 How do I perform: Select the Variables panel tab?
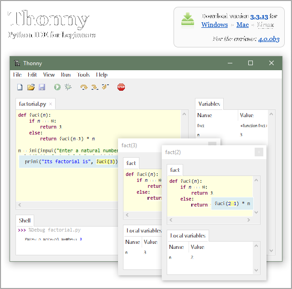click(x=209, y=104)
